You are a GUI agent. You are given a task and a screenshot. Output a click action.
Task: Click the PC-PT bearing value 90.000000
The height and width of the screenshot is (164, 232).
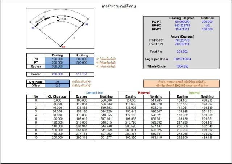[182, 22]
